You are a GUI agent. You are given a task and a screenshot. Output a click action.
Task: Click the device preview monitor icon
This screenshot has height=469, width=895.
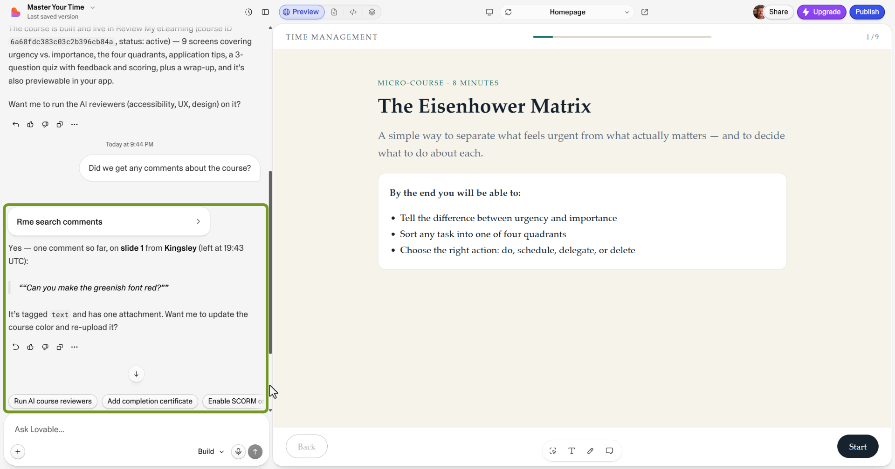(x=489, y=12)
